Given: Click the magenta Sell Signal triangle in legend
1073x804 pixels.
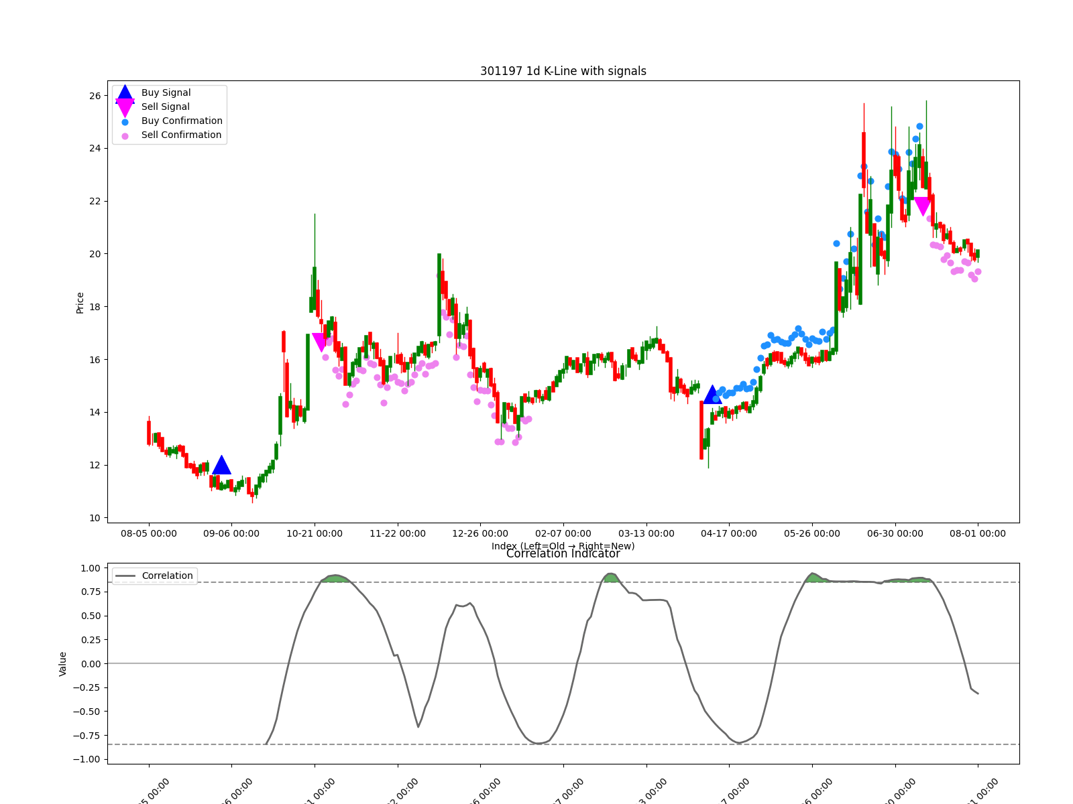Looking at the screenshot, I should (125, 108).
